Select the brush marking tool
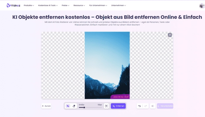205x117 pixels. point(68,106)
